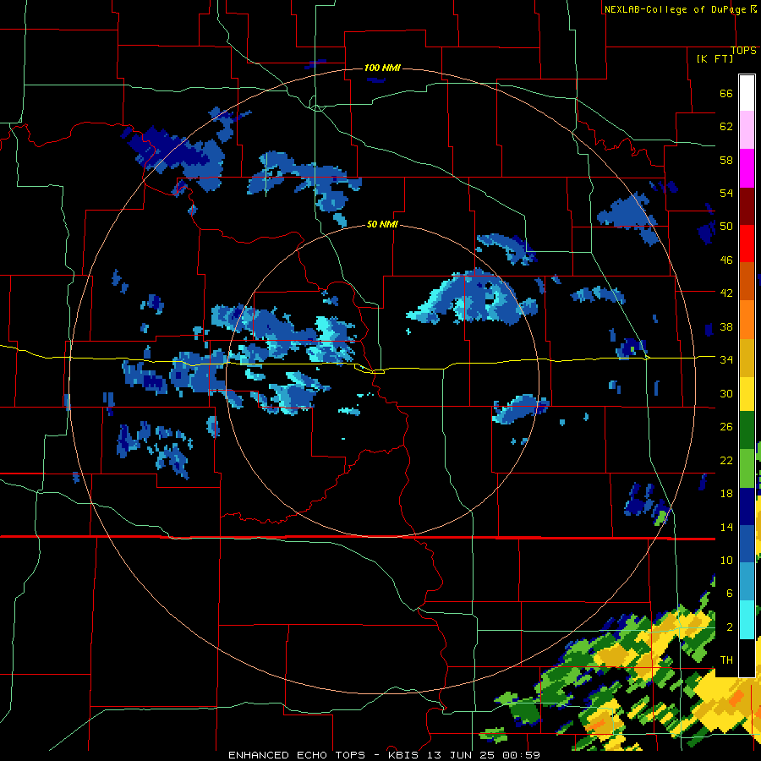The image size is (761, 761).
Task: Click the yellow 30 kft legend swatch
Action: [747, 393]
